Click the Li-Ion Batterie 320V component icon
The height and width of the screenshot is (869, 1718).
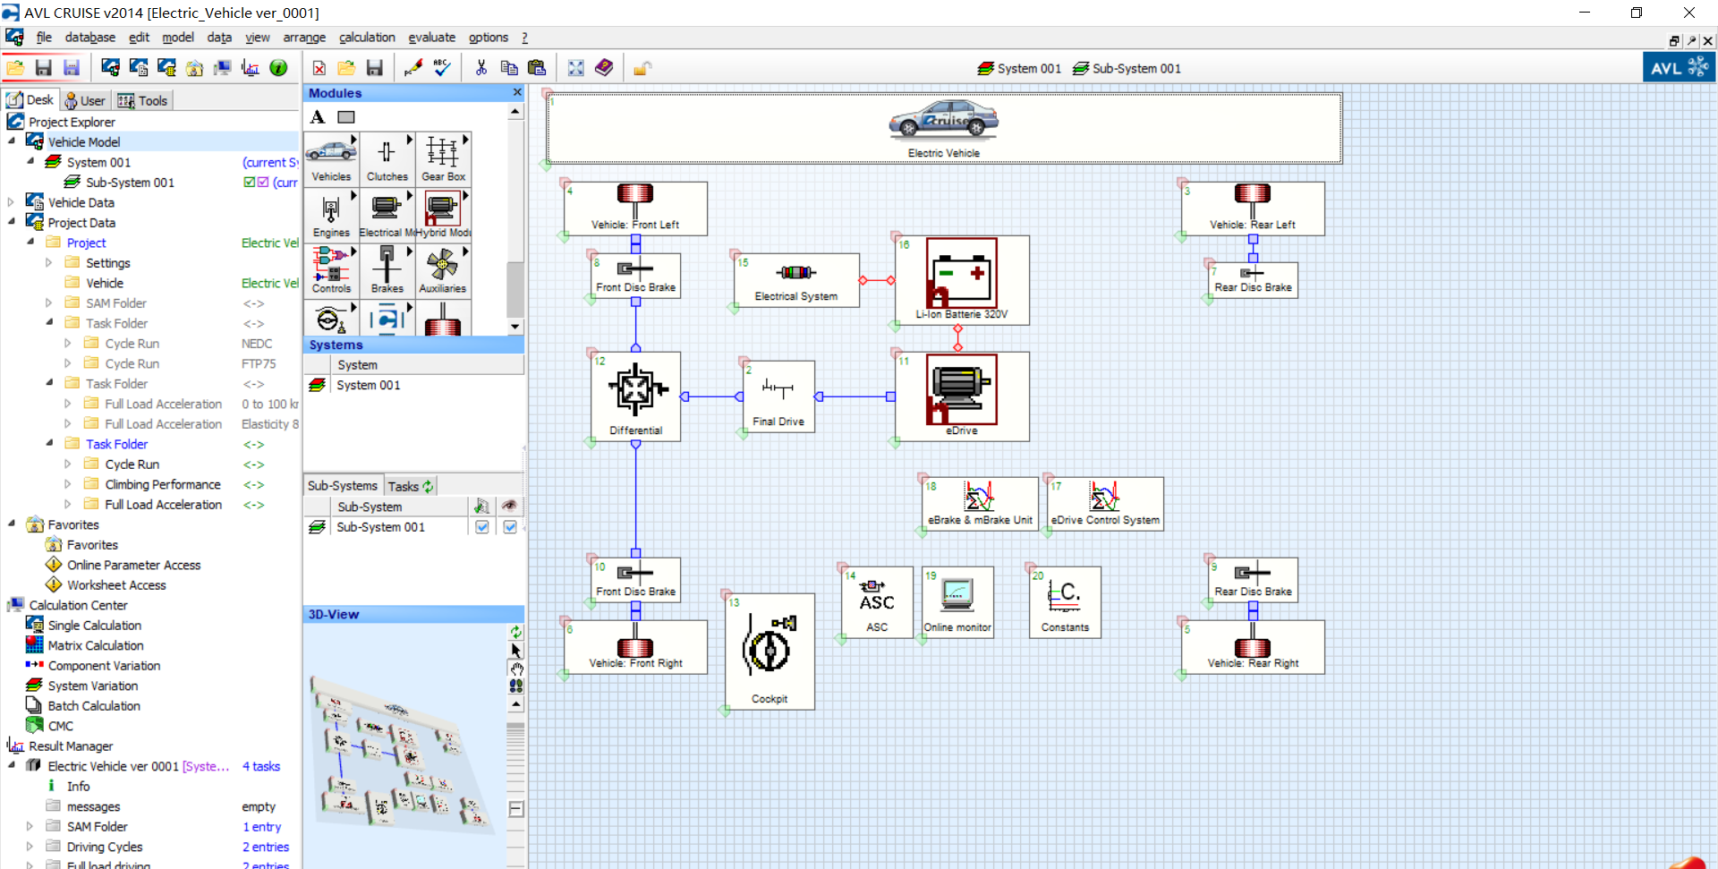click(x=961, y=273)
